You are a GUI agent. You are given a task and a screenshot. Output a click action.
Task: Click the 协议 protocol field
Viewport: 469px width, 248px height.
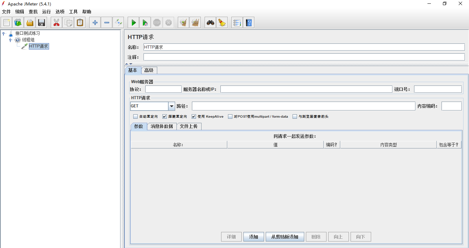(x=163, y=89)
